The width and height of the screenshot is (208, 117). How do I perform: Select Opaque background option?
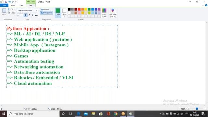coord(45,9)
